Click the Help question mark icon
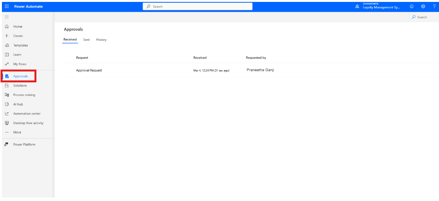This screenshot has height=201, width=439. coord(434,6)
